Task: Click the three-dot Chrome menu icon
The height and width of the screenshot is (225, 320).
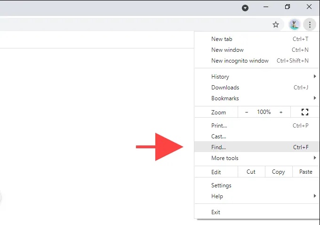Action: (309, 24)
